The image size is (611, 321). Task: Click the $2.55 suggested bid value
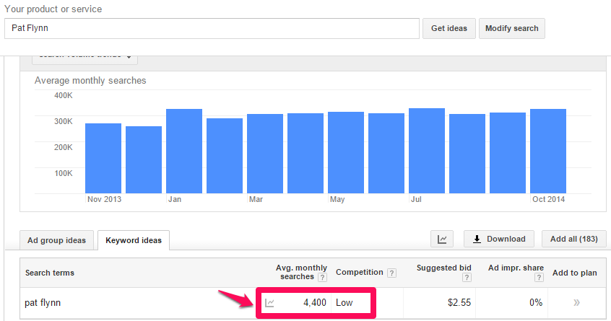click(459, 303)
